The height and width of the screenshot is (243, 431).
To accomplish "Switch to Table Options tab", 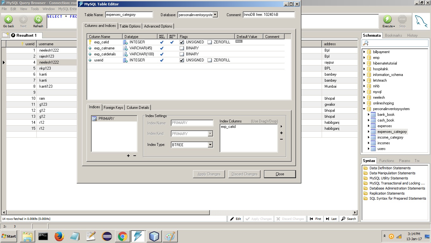I will pos(130,26).
